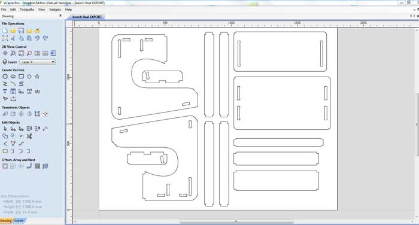Open the View menu
This screenshot has height=225, width=419.
(x=42, y=10)
